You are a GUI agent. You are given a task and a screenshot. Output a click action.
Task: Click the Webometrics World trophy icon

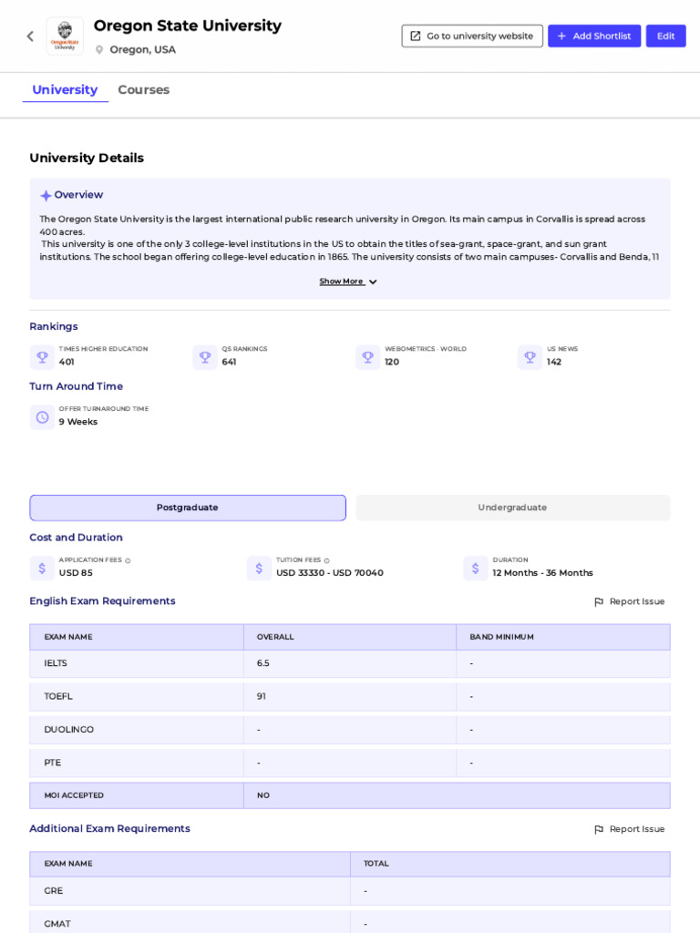click(367, 357)
